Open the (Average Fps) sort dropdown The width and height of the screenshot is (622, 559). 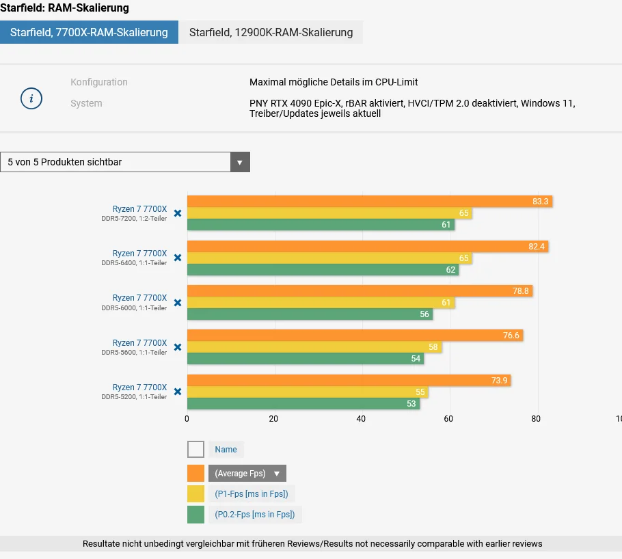coord(247,474)
